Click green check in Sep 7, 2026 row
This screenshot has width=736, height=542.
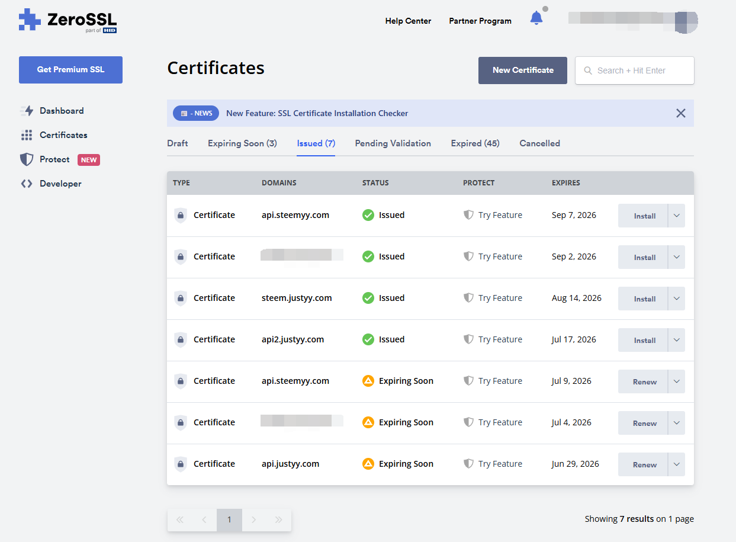[x=368, y=215]
